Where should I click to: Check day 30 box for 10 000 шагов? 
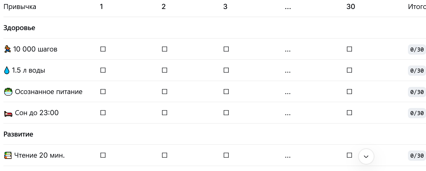[349, 49]
